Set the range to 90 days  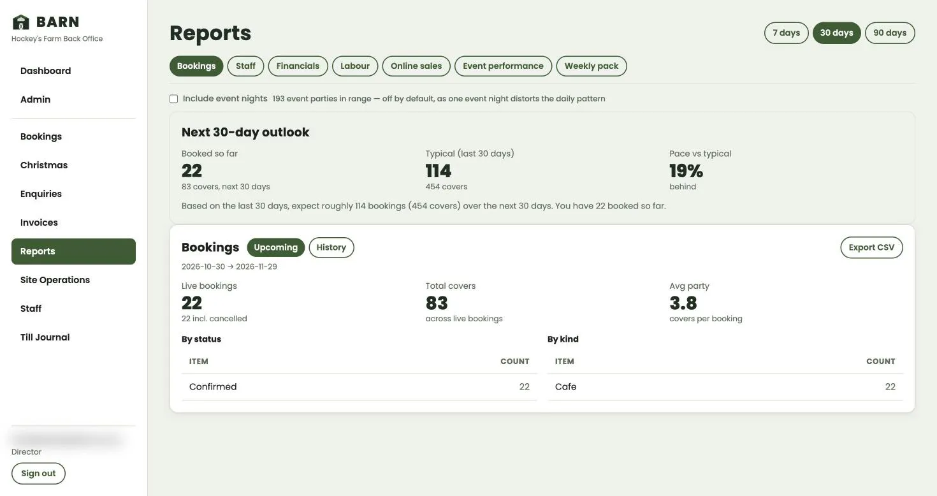point(890,33)
